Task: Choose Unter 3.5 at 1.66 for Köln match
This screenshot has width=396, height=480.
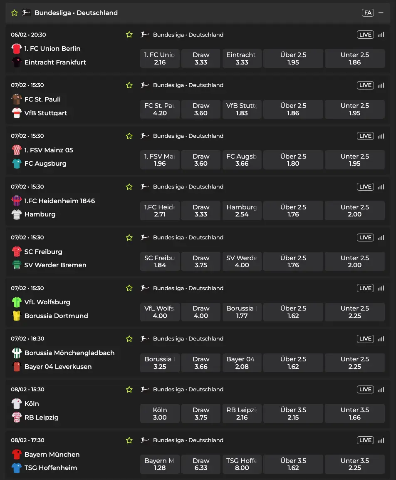Action: (x=355, y=413)
